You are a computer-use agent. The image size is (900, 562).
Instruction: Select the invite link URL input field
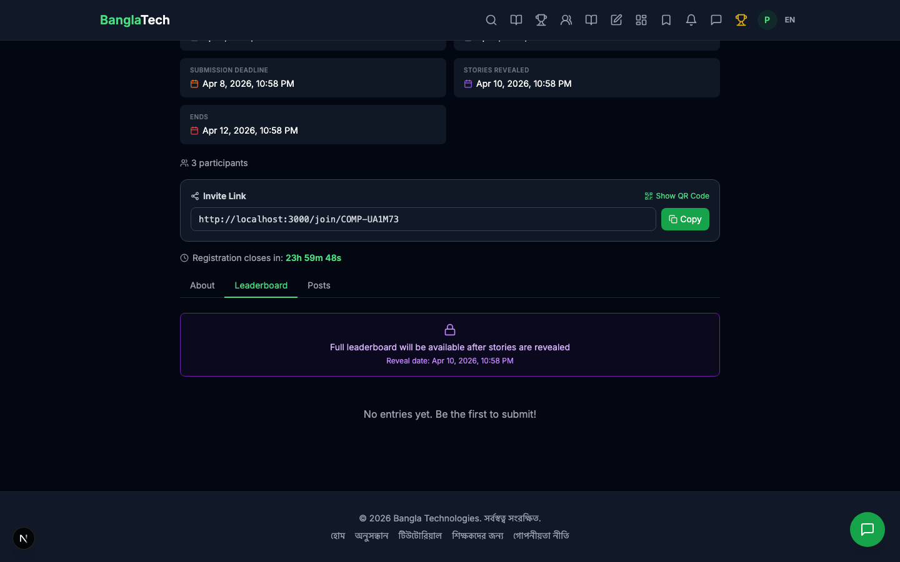tap(423, 219)
